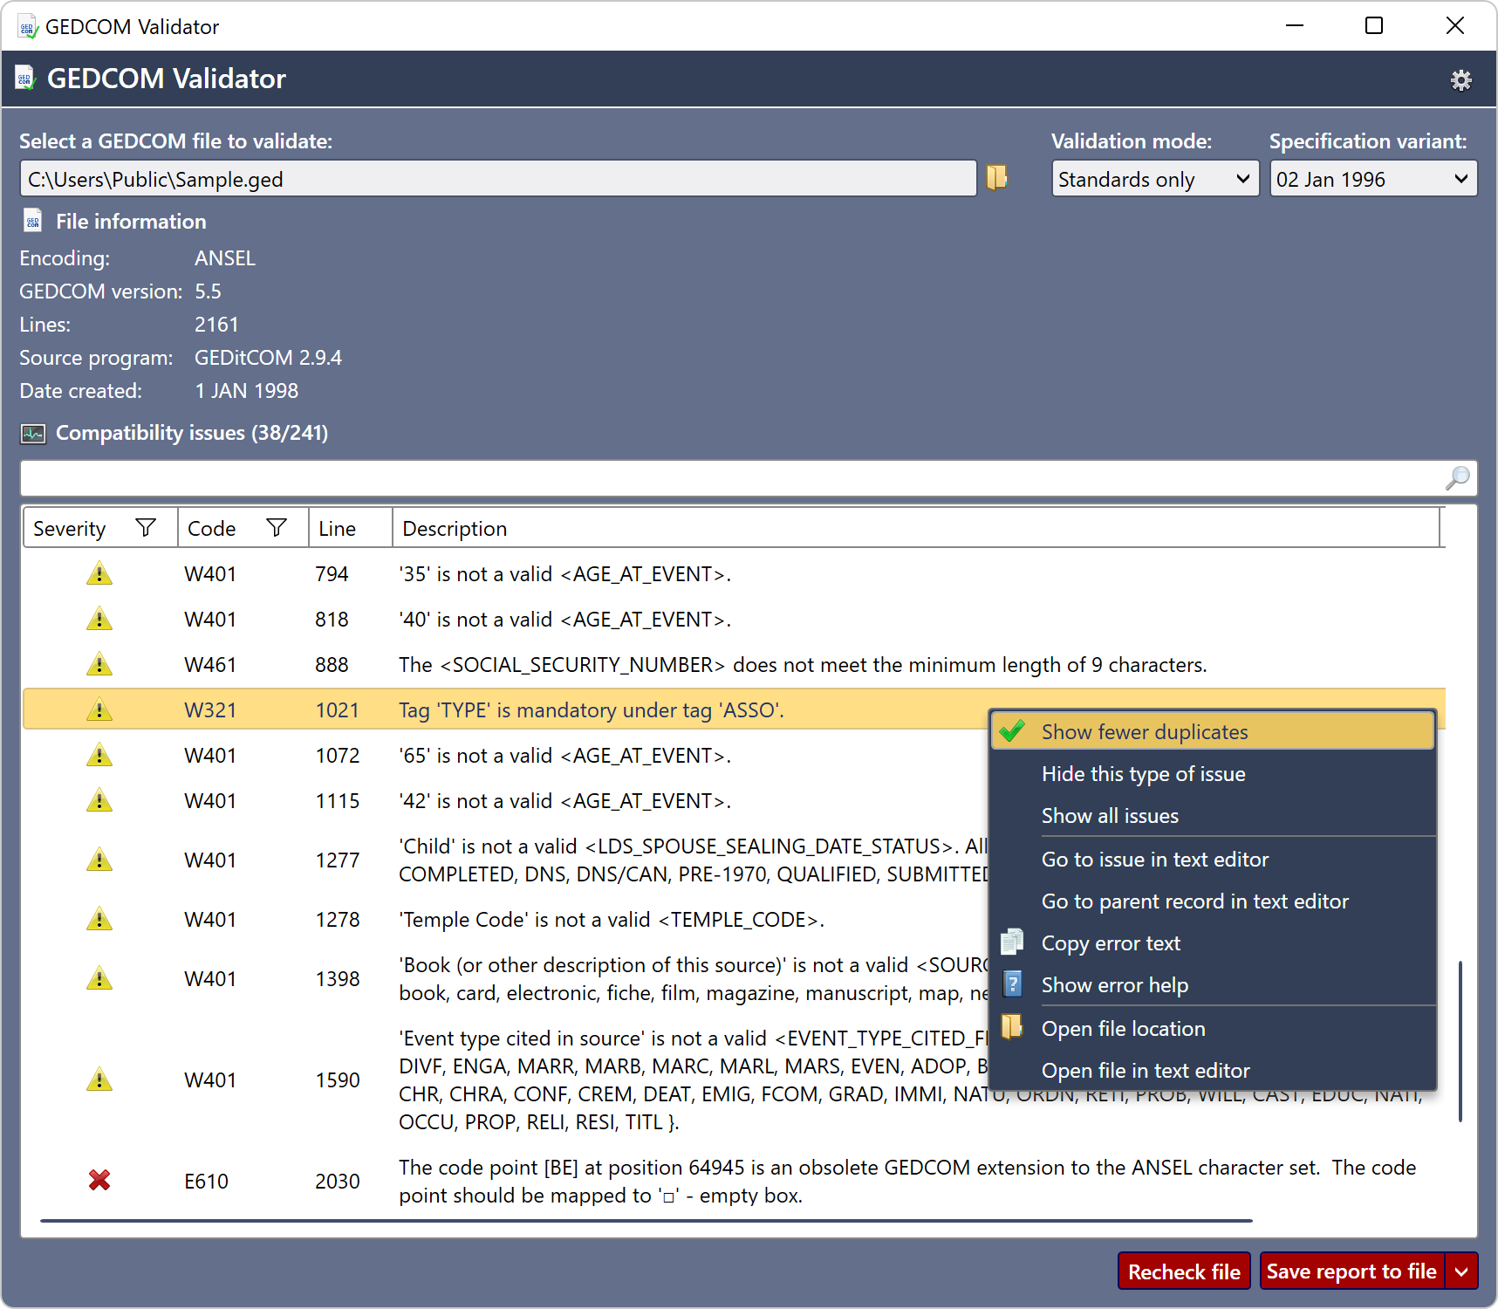This screenshot has height=1309, width=1498.
Task: Click the GEDCOM Validator title bar icon
Action: click(x=26, y=26)
